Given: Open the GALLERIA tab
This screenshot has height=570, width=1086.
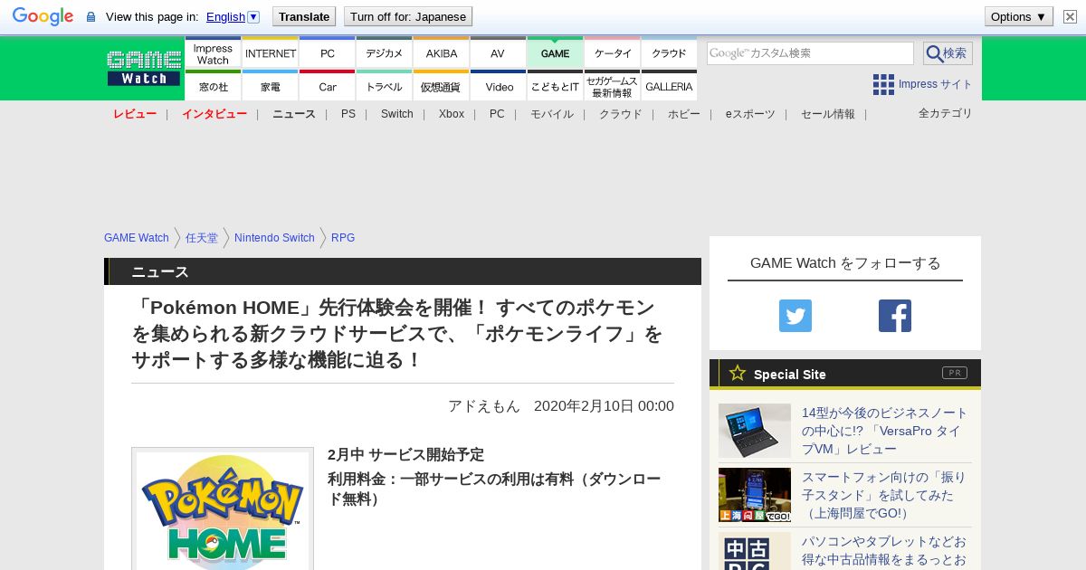Looking at the screenshot, I should point(670,86).
